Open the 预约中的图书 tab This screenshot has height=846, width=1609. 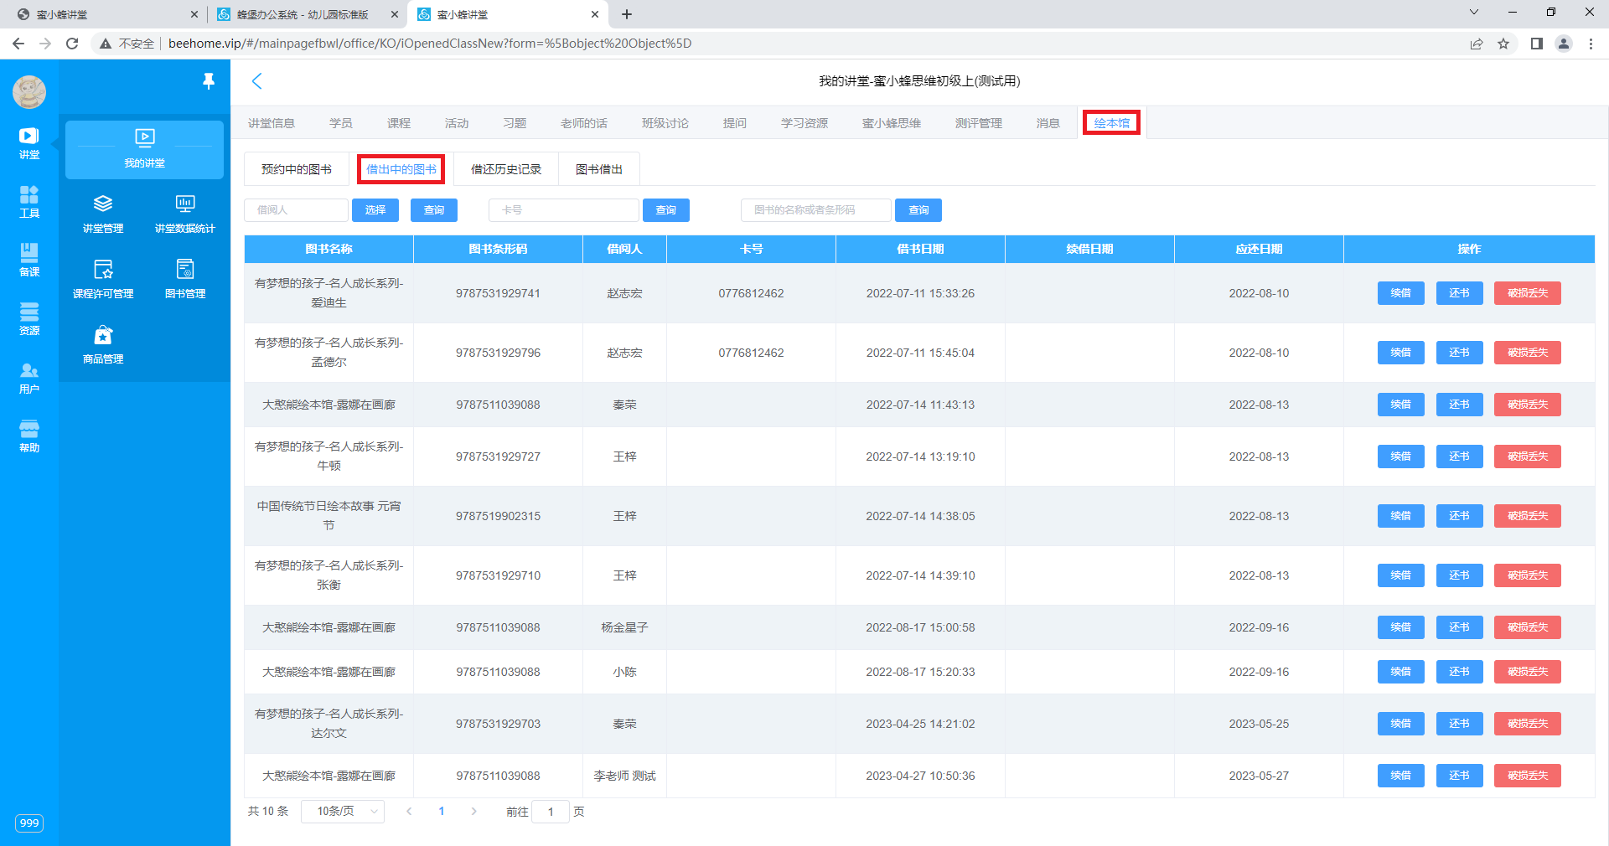[297, 169]
